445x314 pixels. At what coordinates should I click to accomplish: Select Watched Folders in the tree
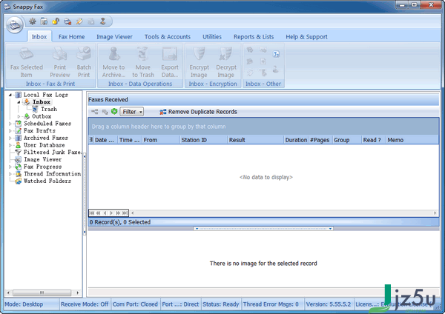[47, 181]
